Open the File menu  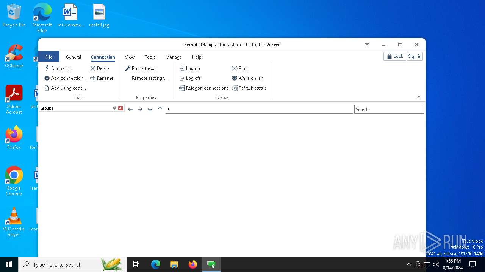[x=49, y=57]
